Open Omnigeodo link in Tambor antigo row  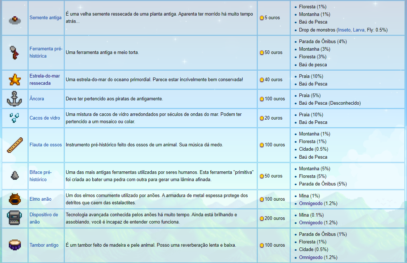pyautogui.click(x=311, y=258)
